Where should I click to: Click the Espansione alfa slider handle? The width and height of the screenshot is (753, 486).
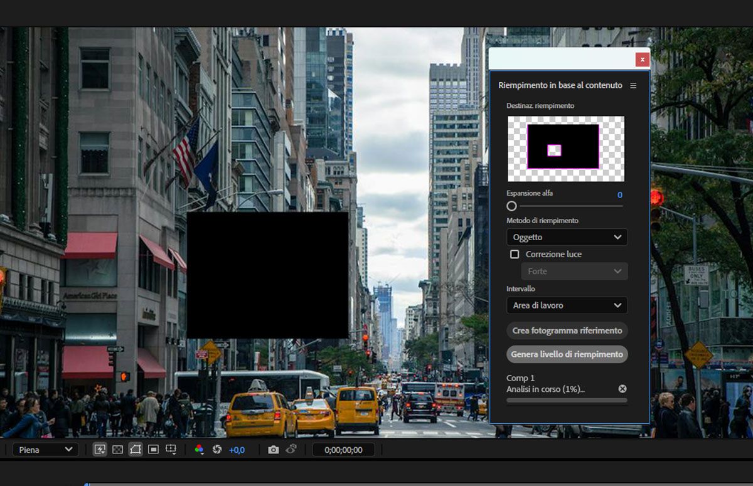(511, 206)
